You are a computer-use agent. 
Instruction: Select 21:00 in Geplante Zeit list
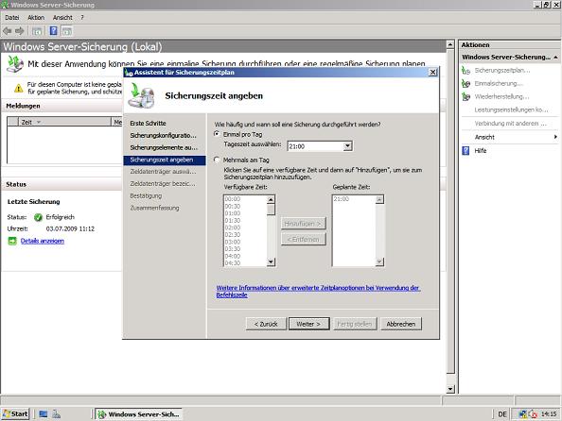click(354, 199)
